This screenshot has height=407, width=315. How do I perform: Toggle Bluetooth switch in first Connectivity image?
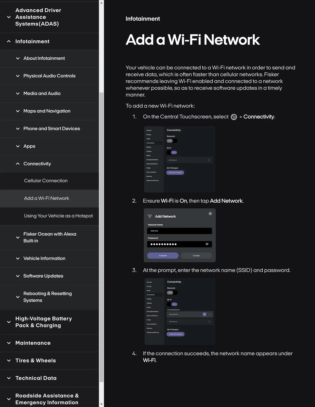[172, 141]
